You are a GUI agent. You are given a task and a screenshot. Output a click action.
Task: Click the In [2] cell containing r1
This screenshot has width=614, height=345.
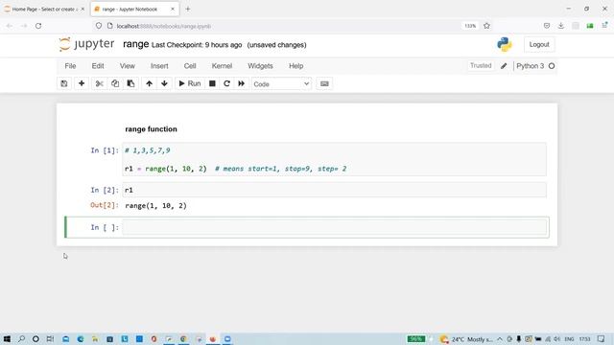click(335, 190)
